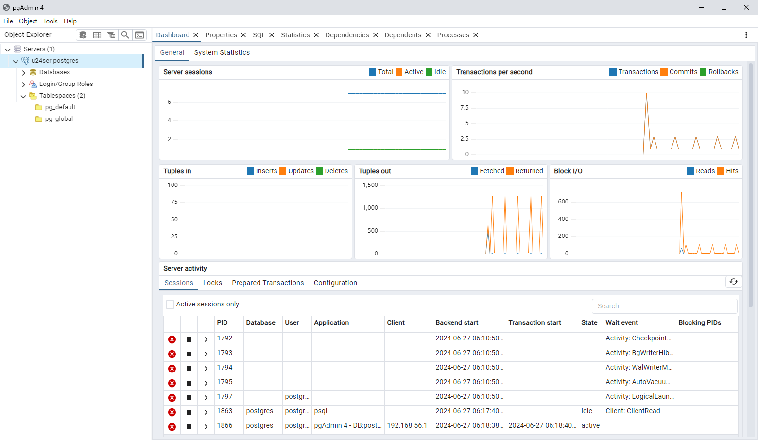Open the Locks tab in Server activity

pos(212,283)
